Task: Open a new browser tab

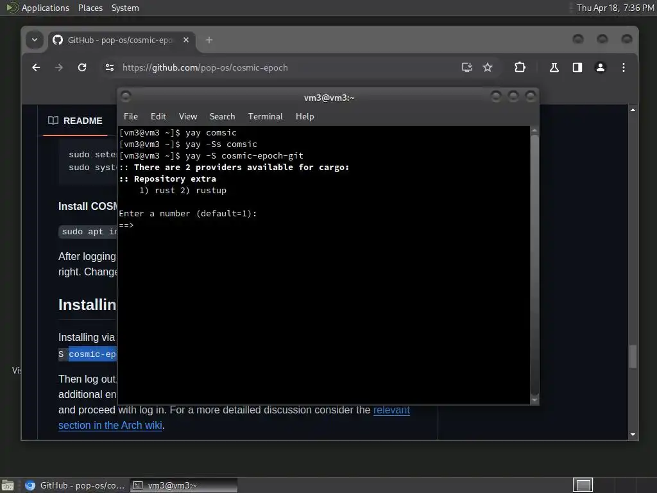Action: [209, 40]
